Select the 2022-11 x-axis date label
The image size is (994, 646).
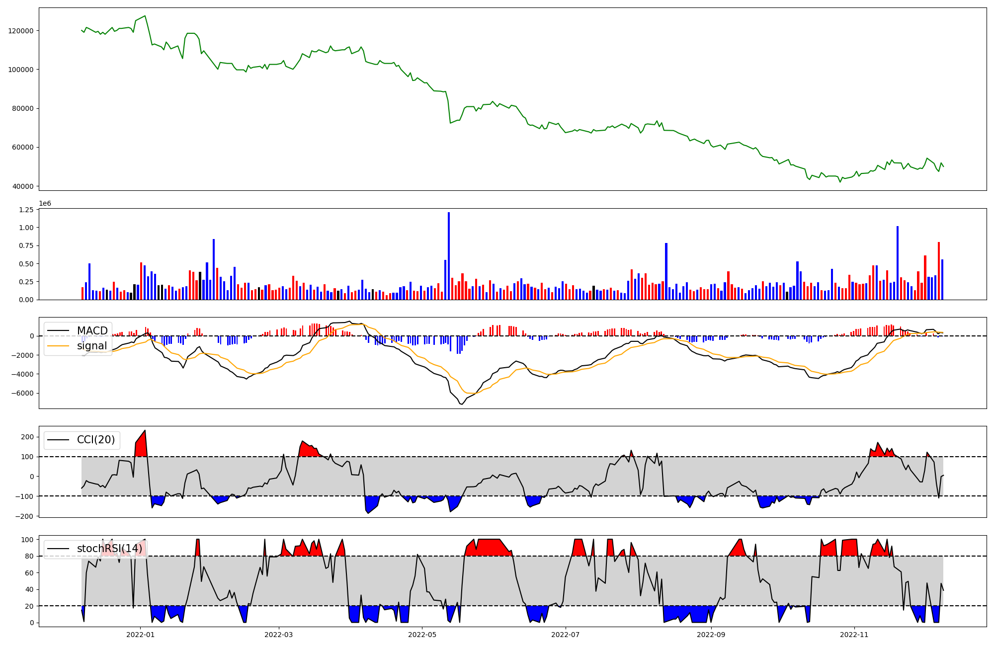[854, 635]
